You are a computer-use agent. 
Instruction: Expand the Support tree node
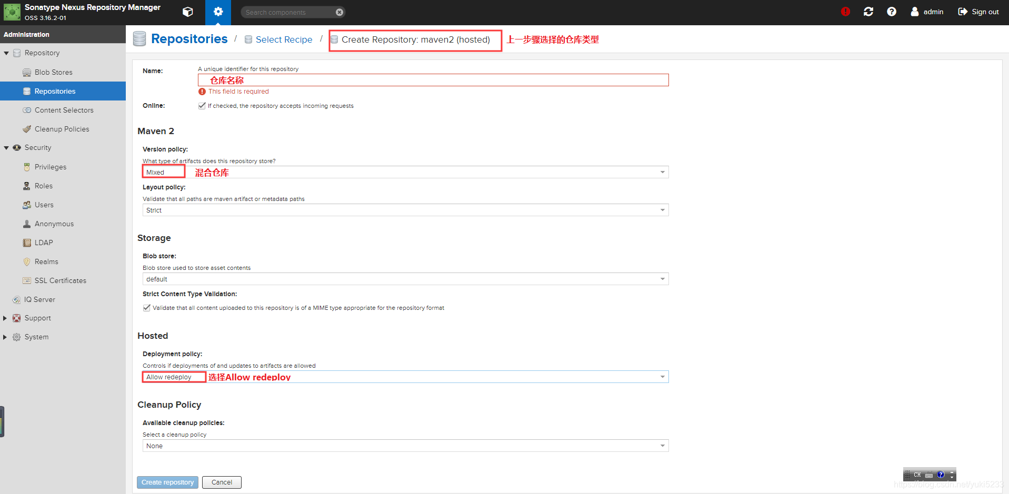pyautogui.click(x=5, y=318)
